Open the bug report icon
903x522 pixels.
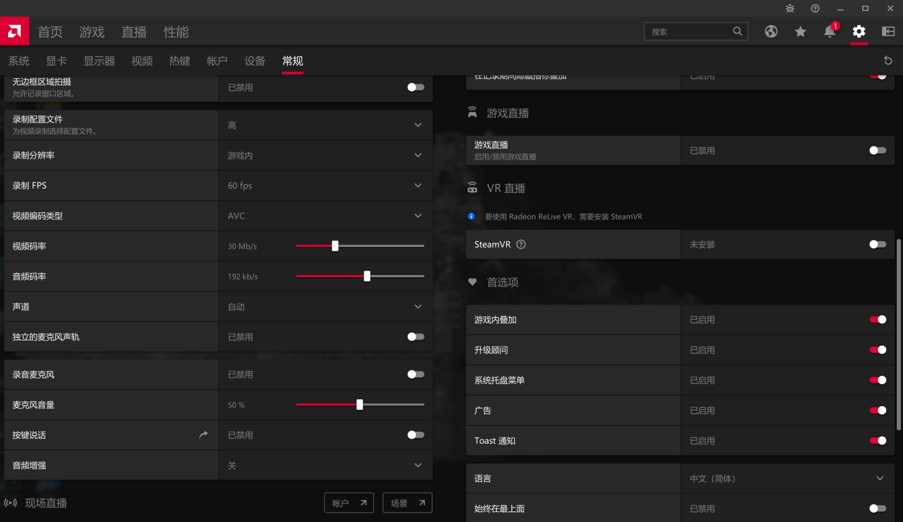(790, 8)
